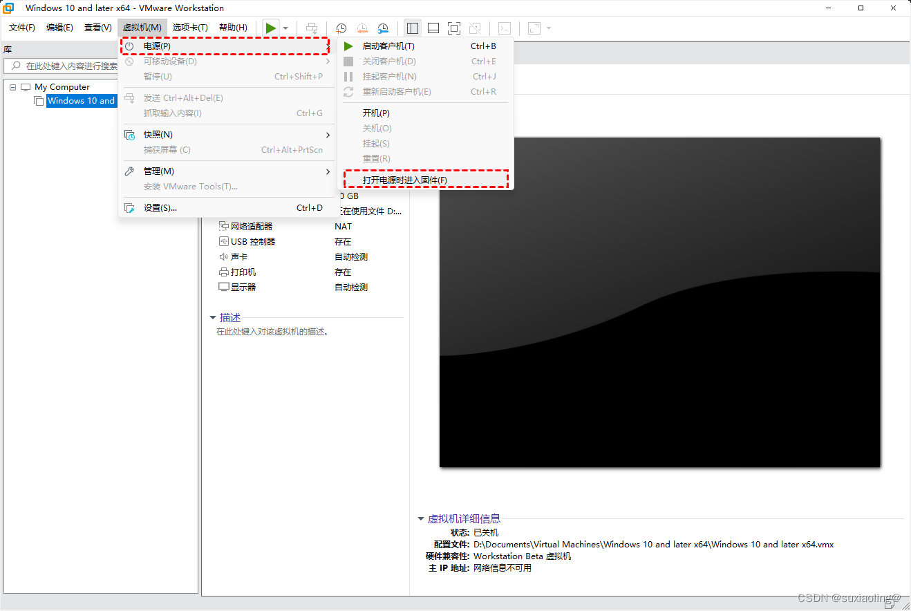Choose 关机(O) in power submenu

point(425,128)
